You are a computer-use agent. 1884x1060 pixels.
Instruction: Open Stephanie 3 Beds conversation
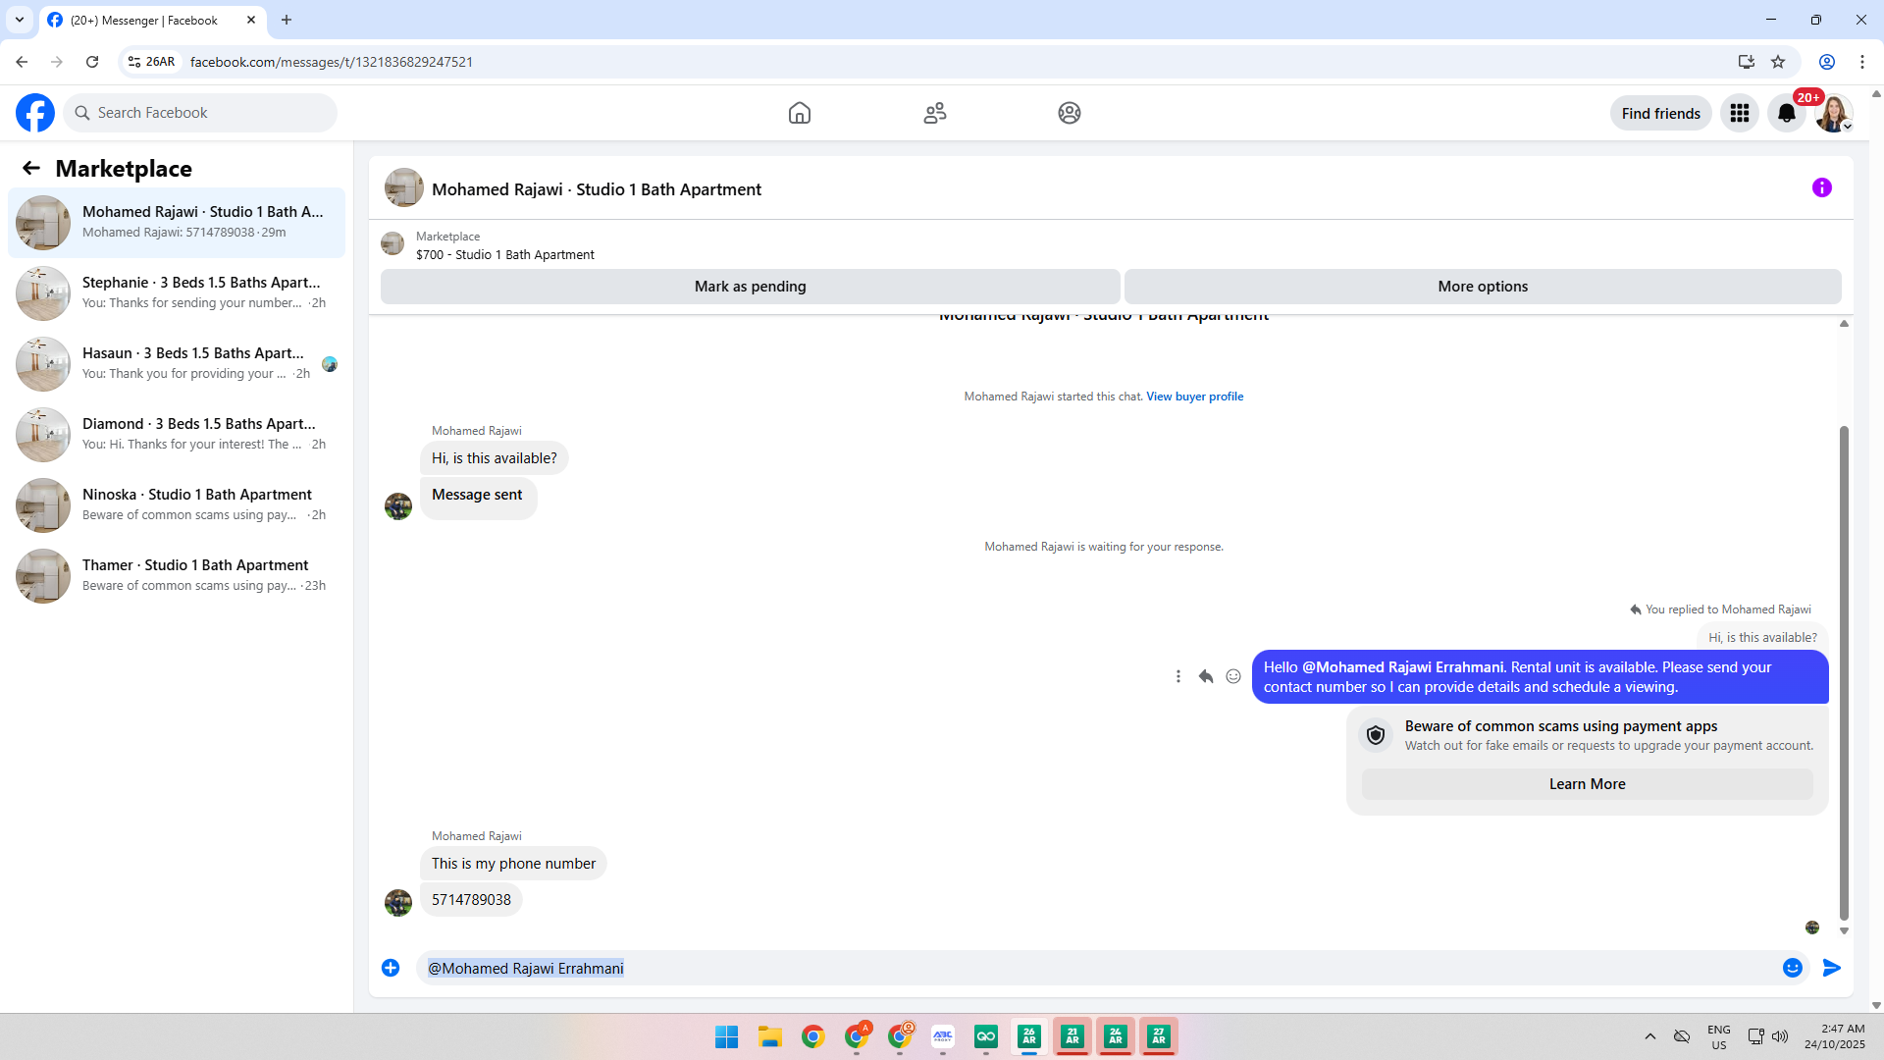click(x=177, y=293)
